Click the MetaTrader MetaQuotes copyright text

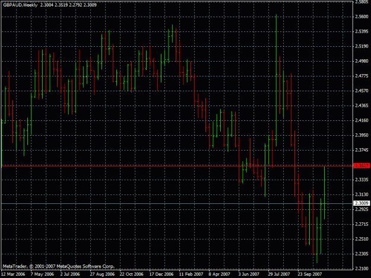click(x=59, y=266)
